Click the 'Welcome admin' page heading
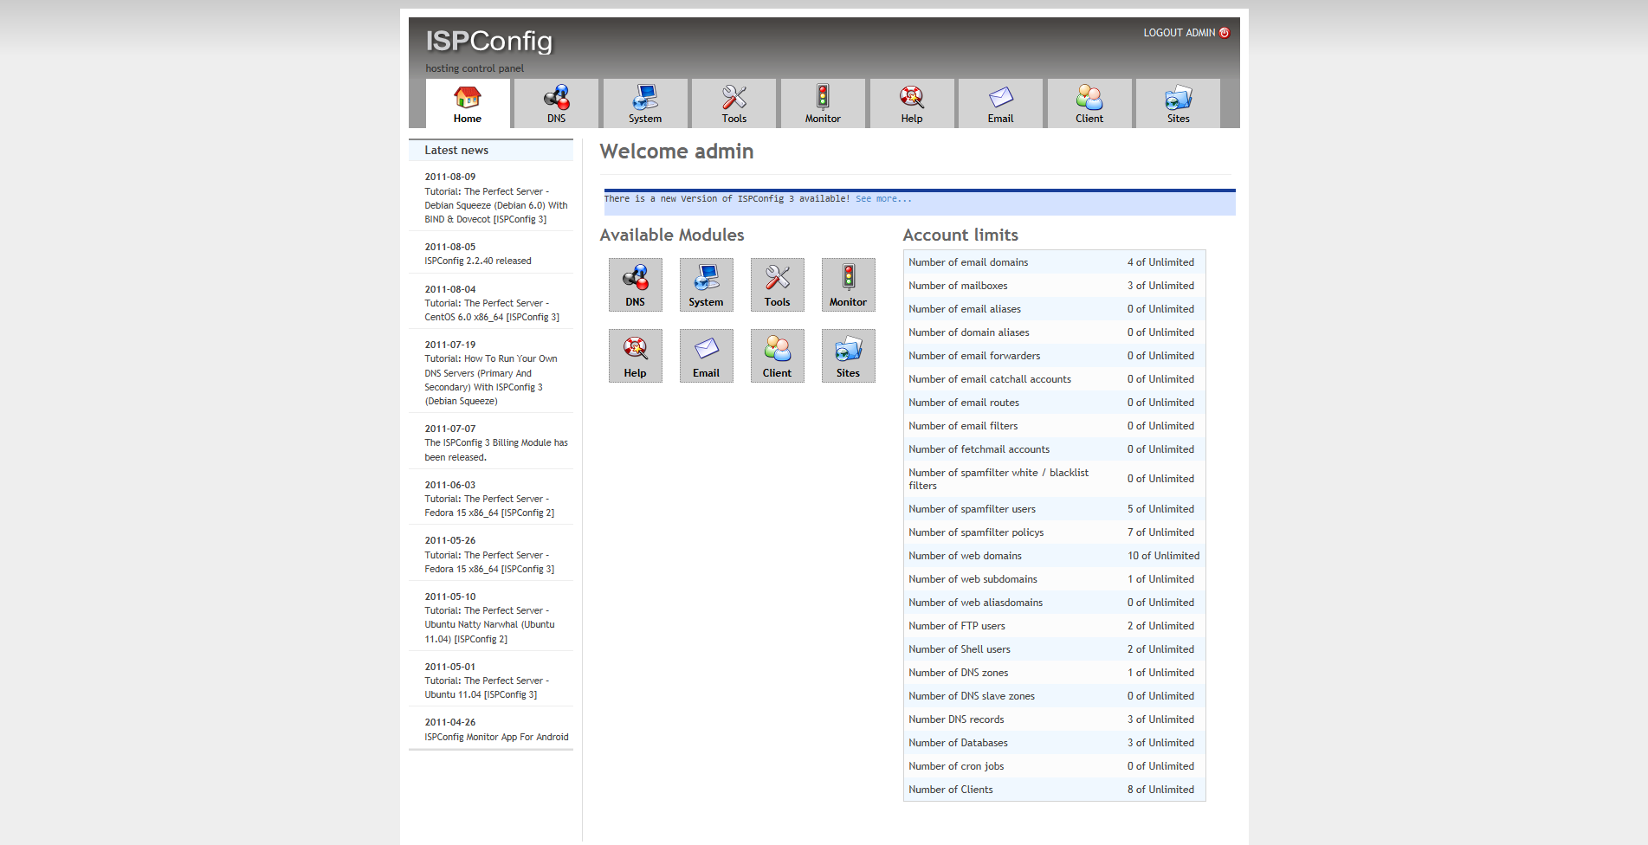Image resolution: width=1648 pixels, height=845 pixels. [676, 152]
